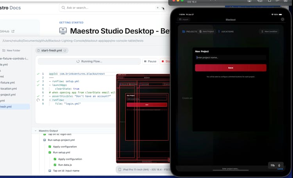
Task: Click the search magnifier icon
Action: tap(63, 8)
